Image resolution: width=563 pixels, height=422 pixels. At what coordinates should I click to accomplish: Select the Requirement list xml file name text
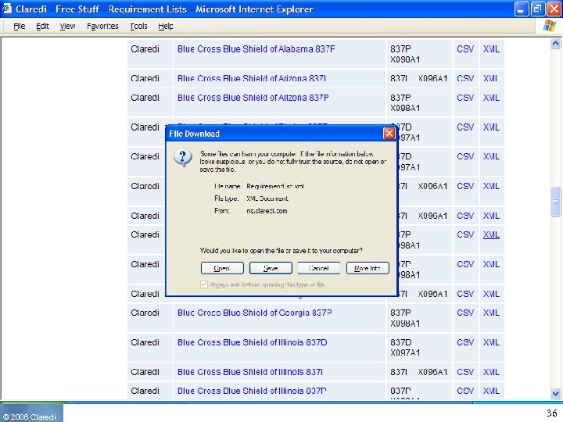(275, 186)
